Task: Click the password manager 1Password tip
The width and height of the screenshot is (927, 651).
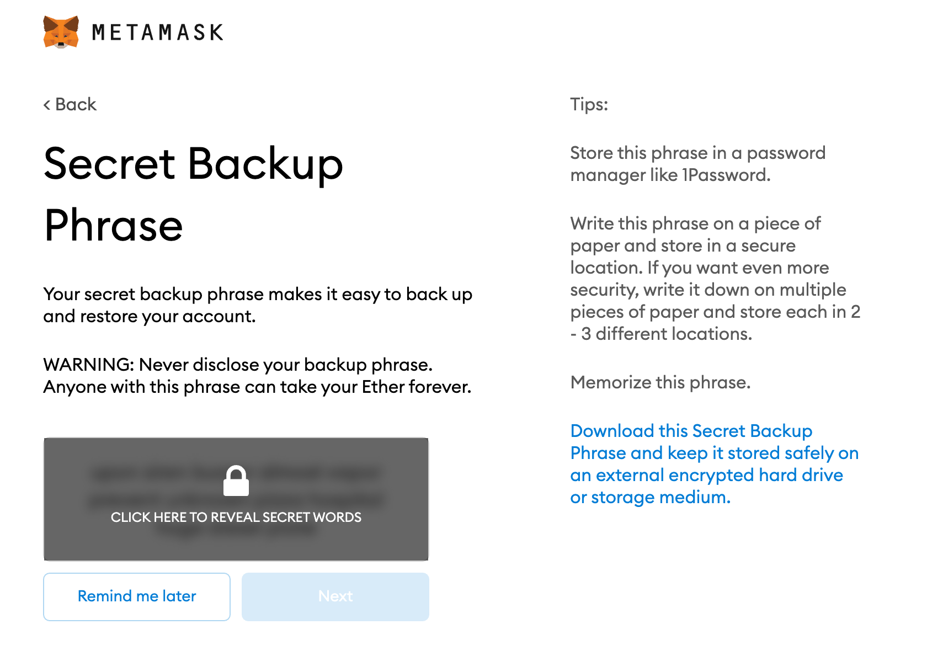Action: [697, 164]
